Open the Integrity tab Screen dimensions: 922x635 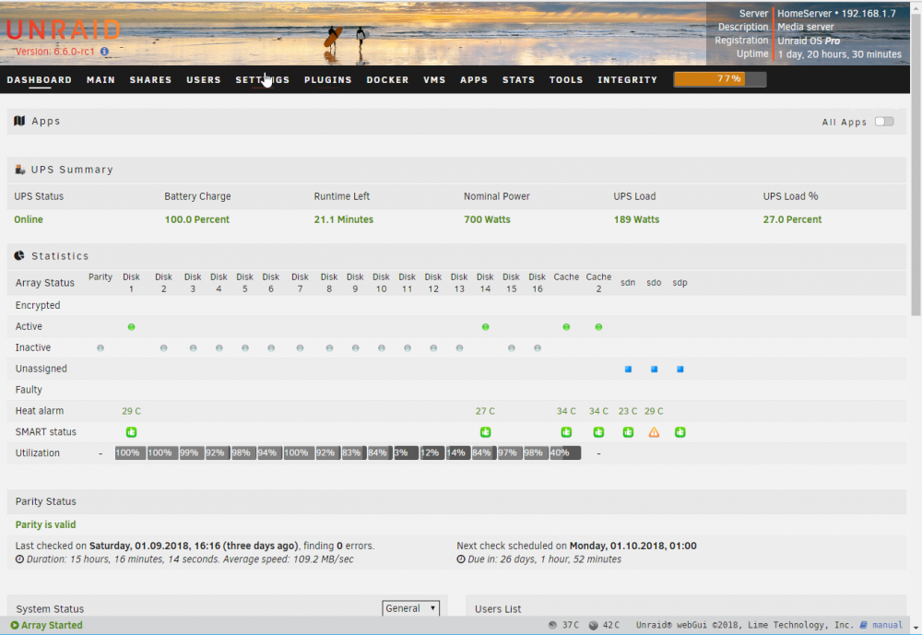[627, 80]
